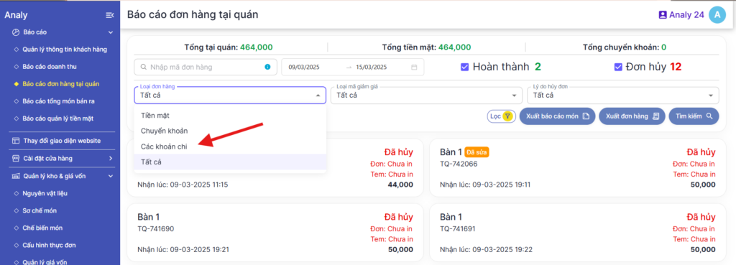
Task: Click the Tìm kiếm search button
Action: click(x=694, y=116)
